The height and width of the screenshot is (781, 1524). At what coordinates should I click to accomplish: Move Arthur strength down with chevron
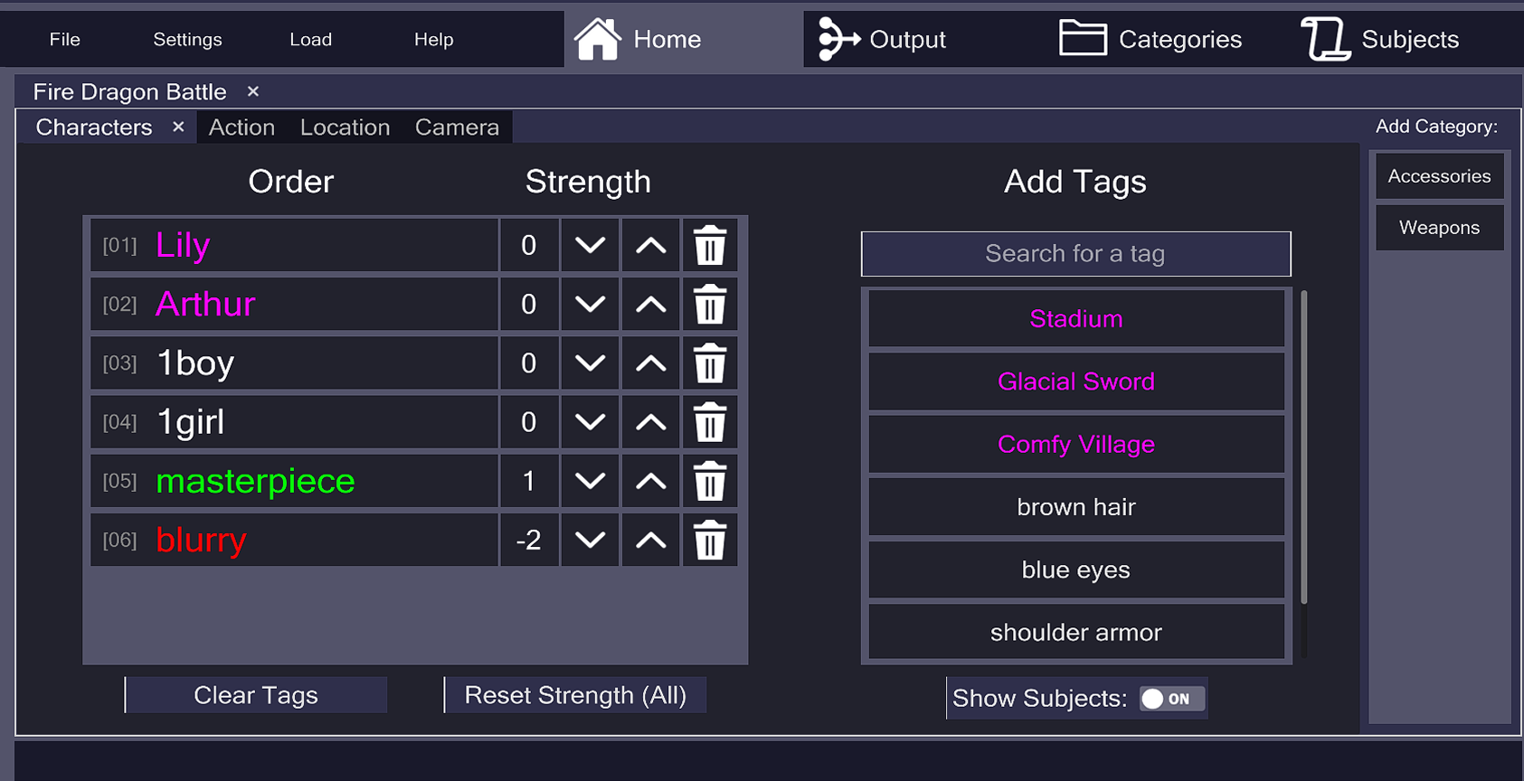[590, 305]
